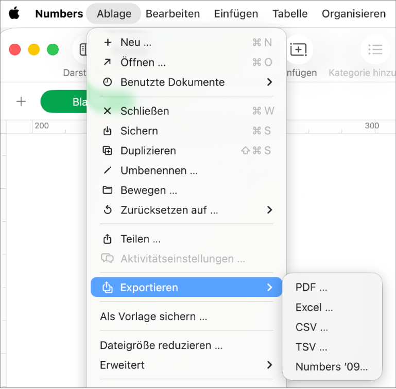
Task: Expand the Zurücksetzen auf submenu arrow
Action: tap(269, 210)
